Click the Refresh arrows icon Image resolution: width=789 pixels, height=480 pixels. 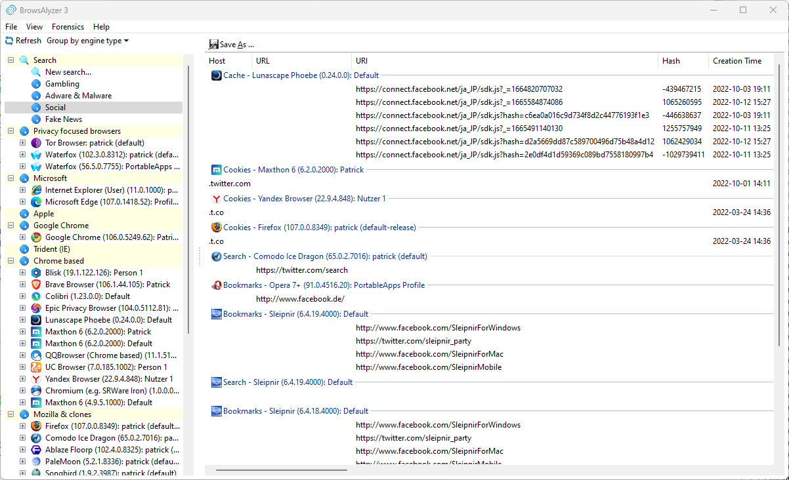(9, 41)
